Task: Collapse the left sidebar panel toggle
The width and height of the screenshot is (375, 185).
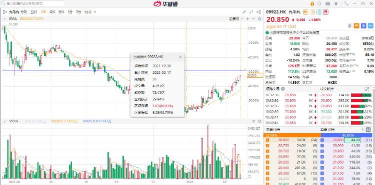Action: pyautogui.click(x=4, y=11)
